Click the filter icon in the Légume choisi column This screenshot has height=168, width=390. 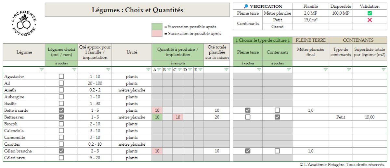point(74,70)
